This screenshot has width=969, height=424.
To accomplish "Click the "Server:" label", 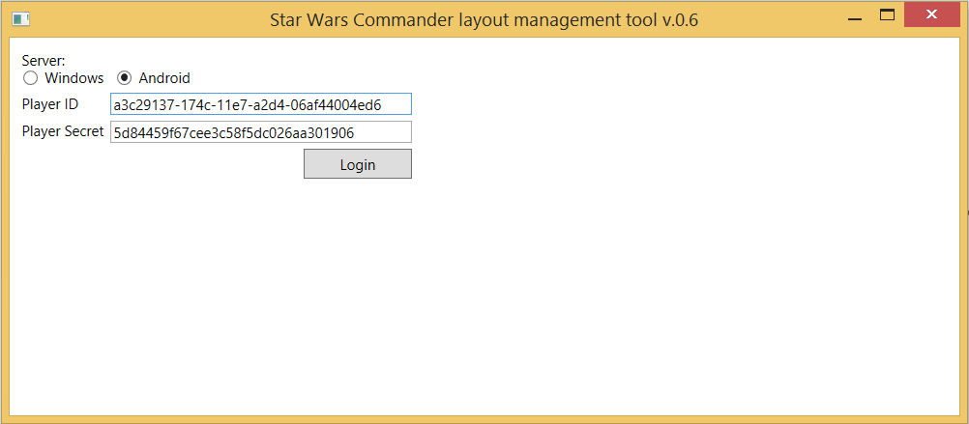I will click(44, 60).
